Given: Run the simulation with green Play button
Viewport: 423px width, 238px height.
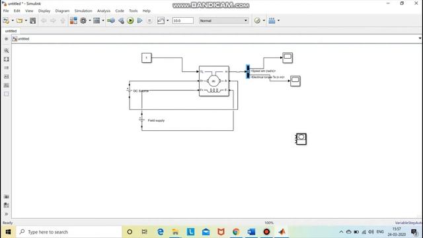Looking at the screenshot, I should 130,20.
